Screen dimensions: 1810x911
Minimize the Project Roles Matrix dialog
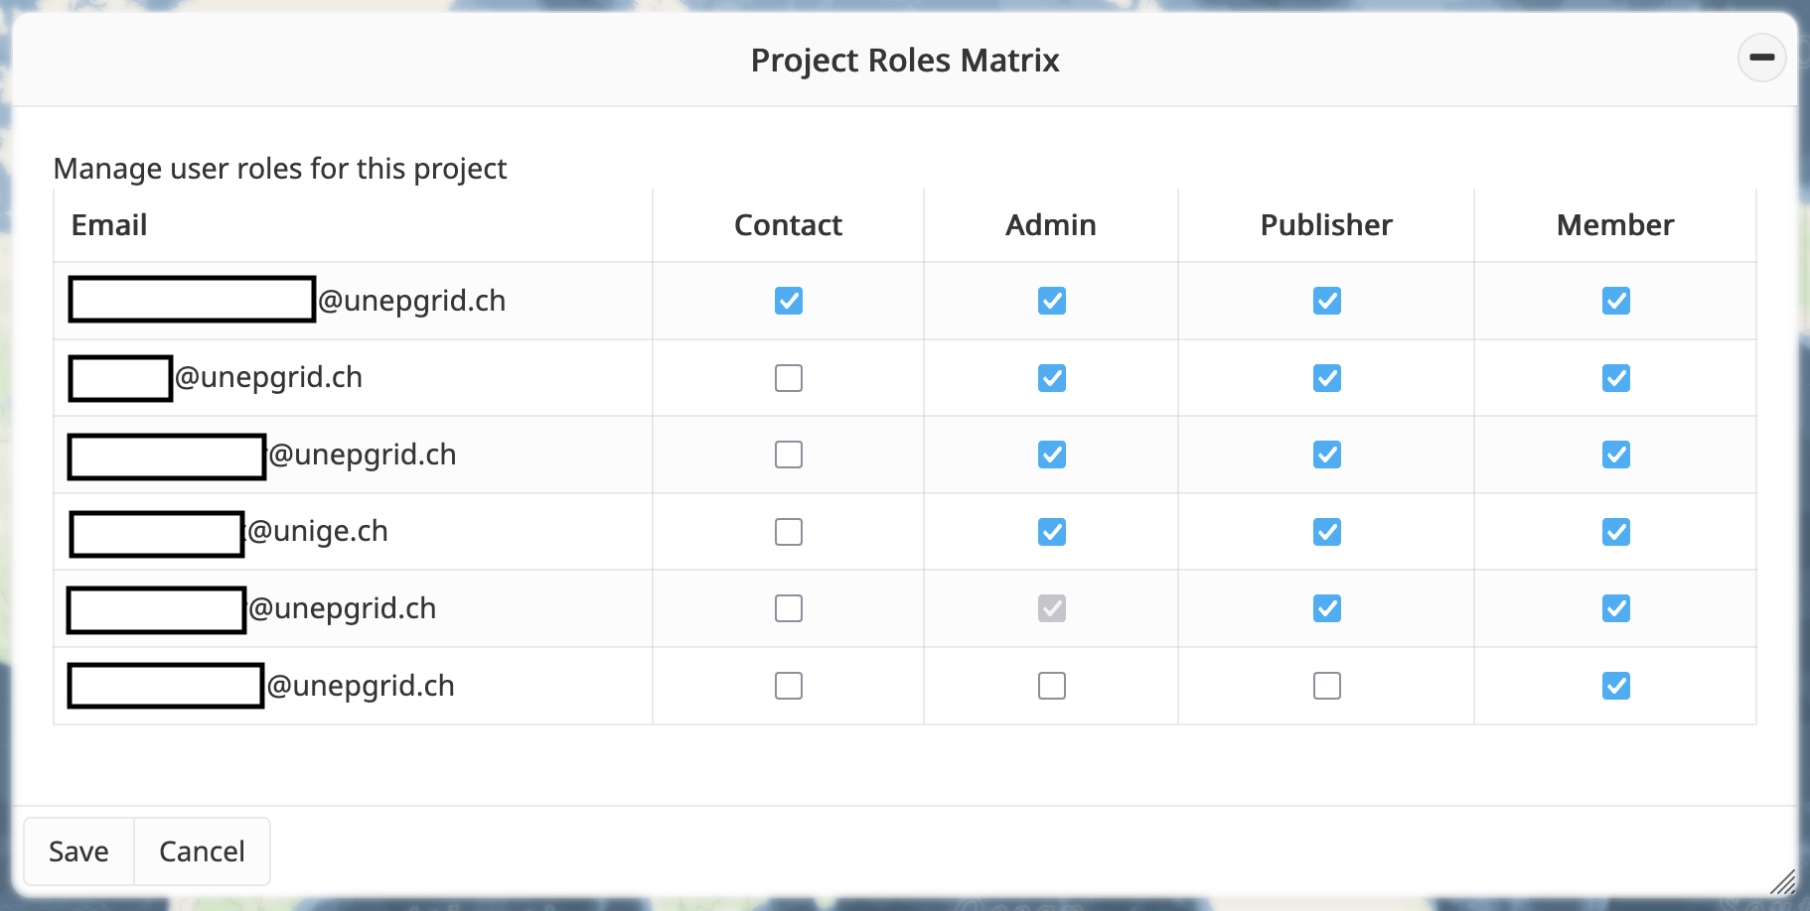(1761, 58)
